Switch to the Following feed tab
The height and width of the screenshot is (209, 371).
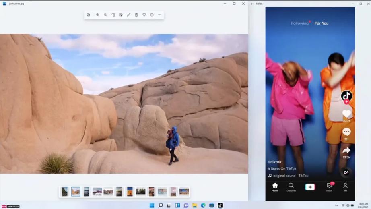300,23
